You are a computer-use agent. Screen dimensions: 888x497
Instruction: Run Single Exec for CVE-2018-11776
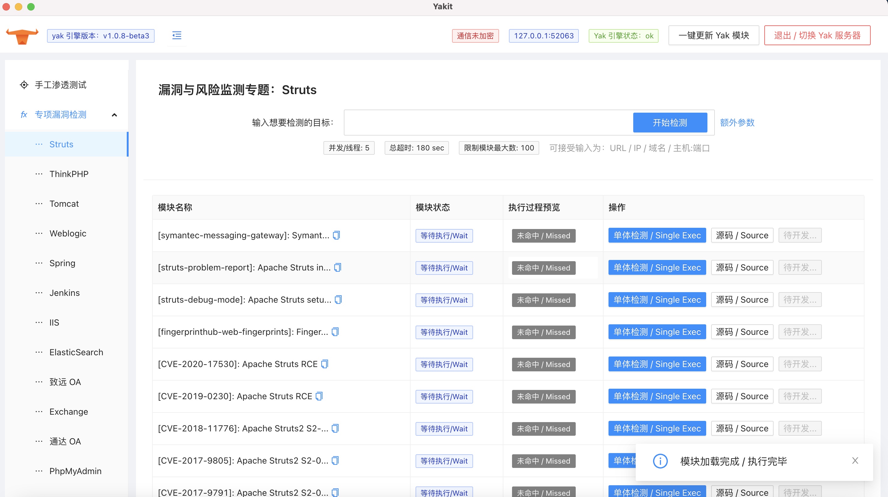click(657, 428)
